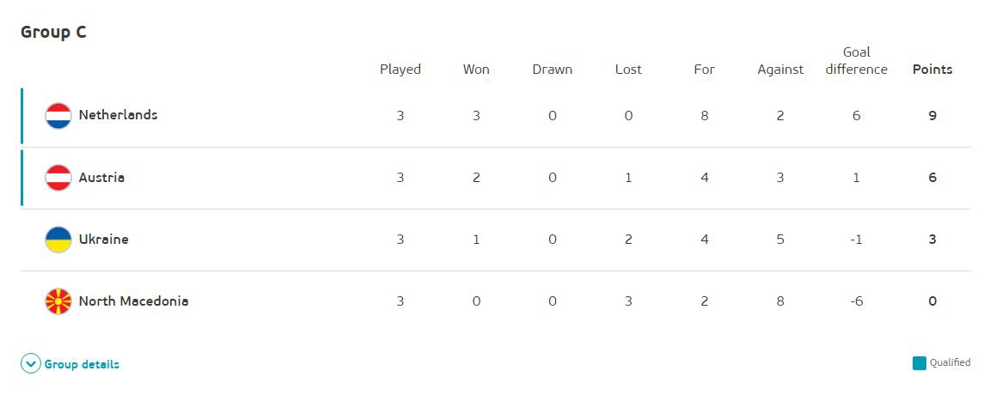Viewport: 990px width, 395px height.
Task: Select the Austria team name
Action: click(101, 178)
